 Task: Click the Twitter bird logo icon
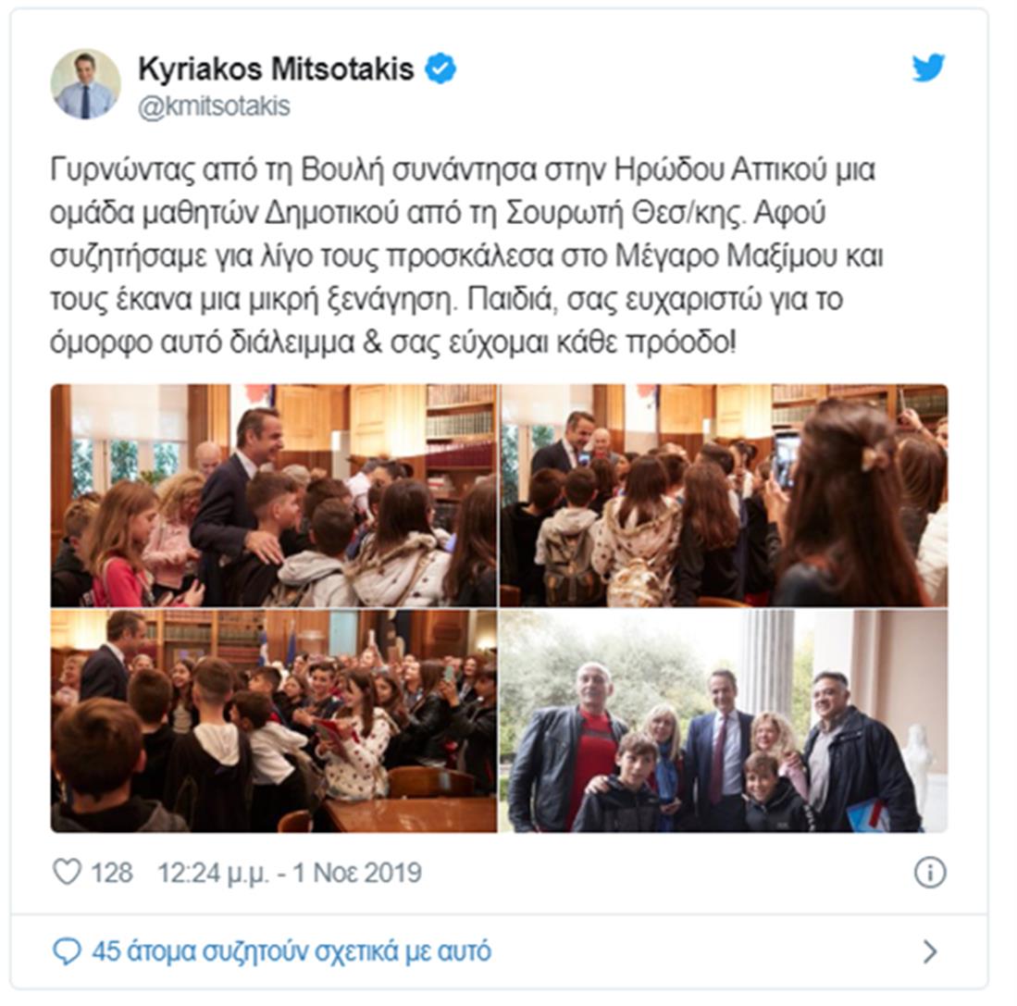pyautogui.click(x=928, y=68)
